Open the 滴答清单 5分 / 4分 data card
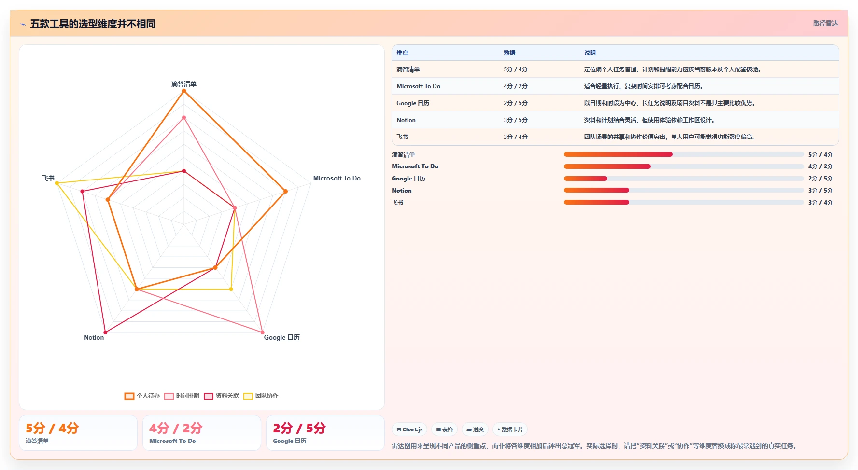The height and width of the screenshot is (470, 858). click(x=78, y=433)
